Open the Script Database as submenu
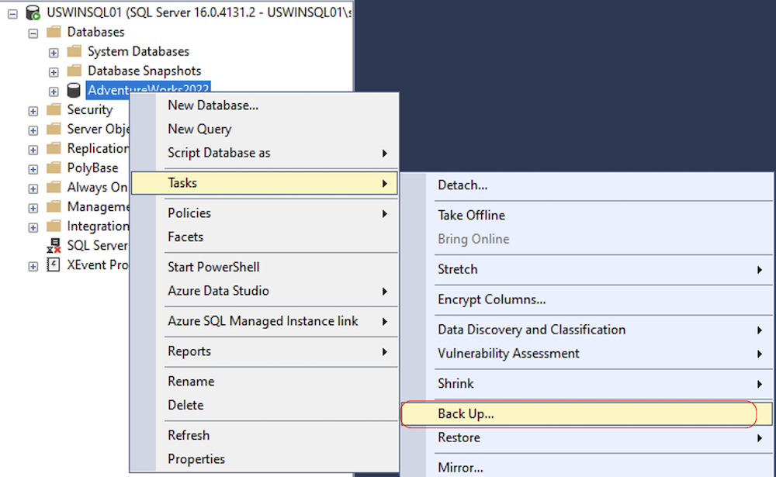The height and width of the screenshot is (477, 776). click(x=219, y=154)
